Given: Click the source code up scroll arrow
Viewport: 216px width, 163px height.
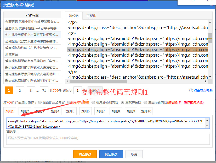Looking at the screenshot, I should point(210,22).
